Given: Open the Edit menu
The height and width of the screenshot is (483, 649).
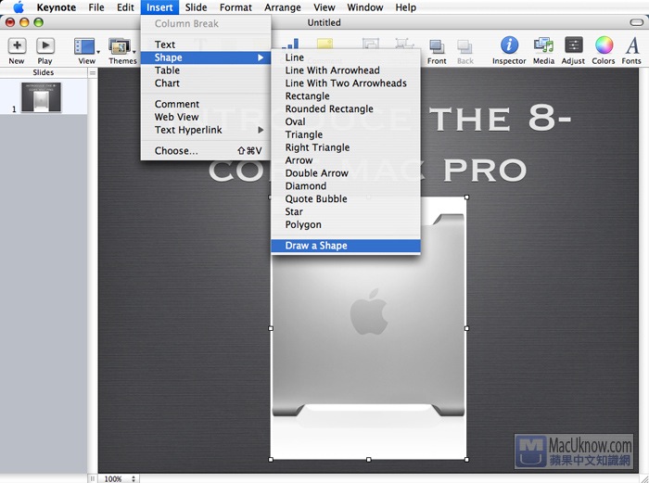Looking at the screenshot, I should tap(125, 7).
